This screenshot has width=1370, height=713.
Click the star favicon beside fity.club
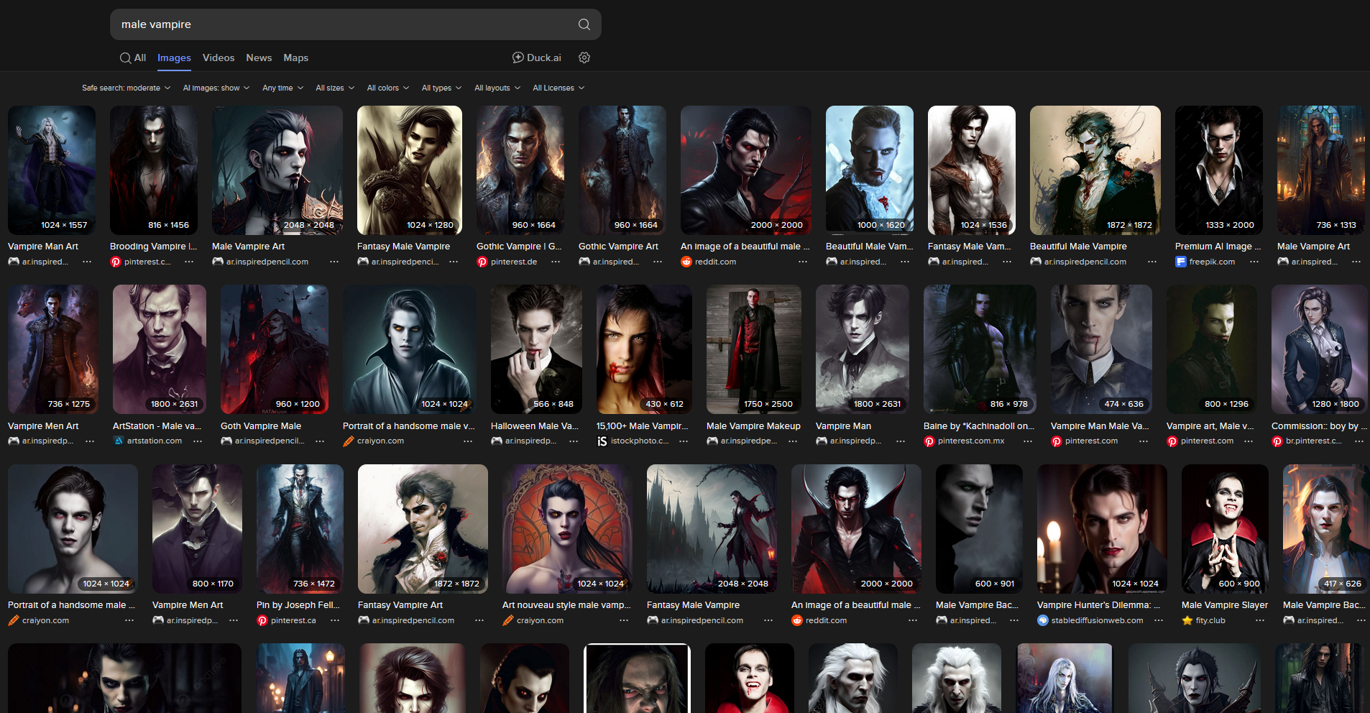click(x=1187, y=620)
